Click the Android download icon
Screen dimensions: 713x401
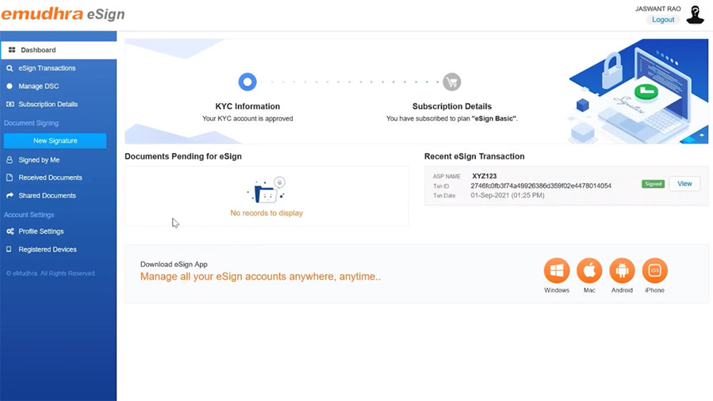(x=622, y=271)
